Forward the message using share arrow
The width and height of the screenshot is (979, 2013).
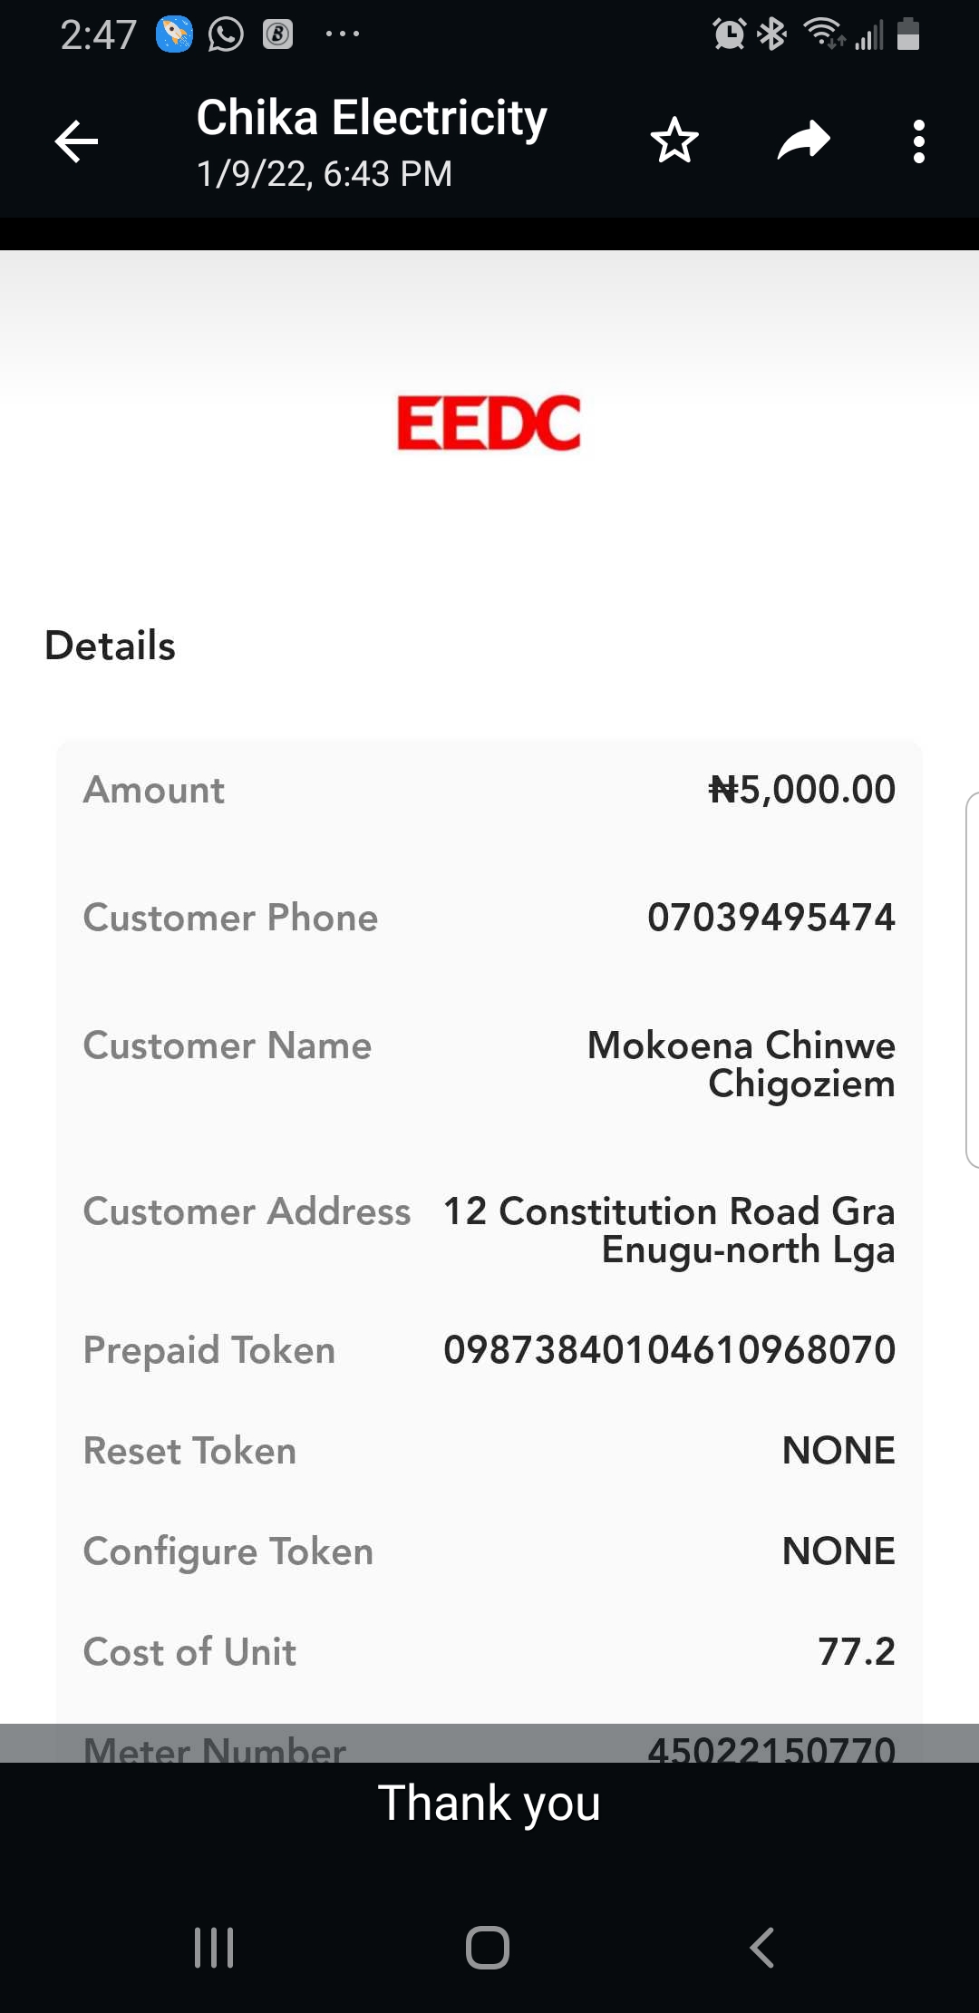[803, 141]
